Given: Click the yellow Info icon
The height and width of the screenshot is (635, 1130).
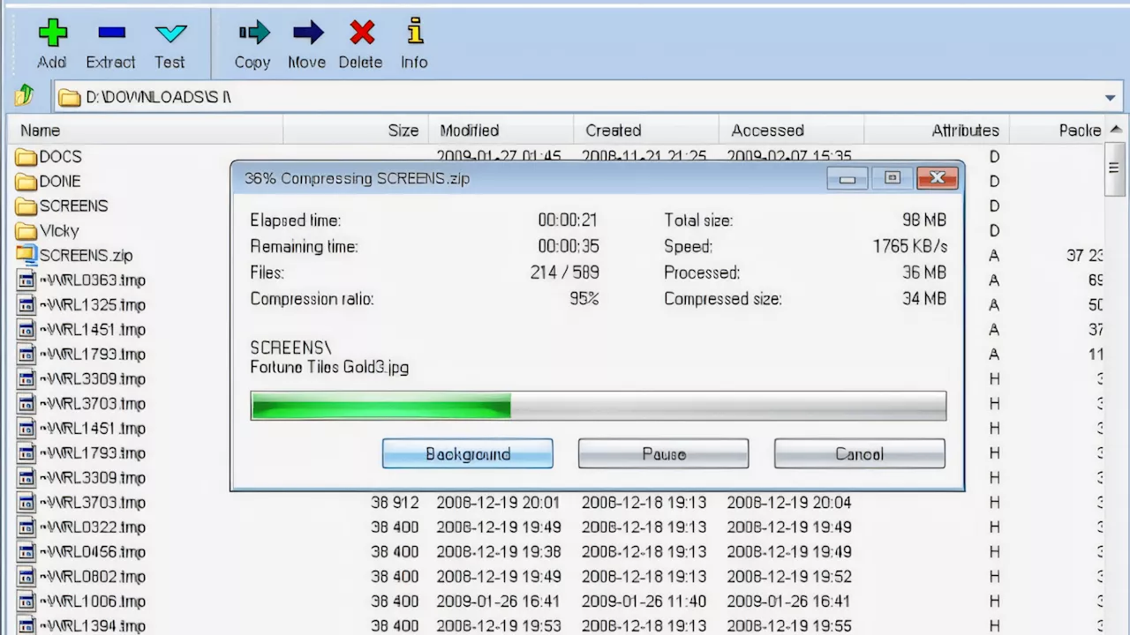Looking at the screenshot, I should (415, 32).
